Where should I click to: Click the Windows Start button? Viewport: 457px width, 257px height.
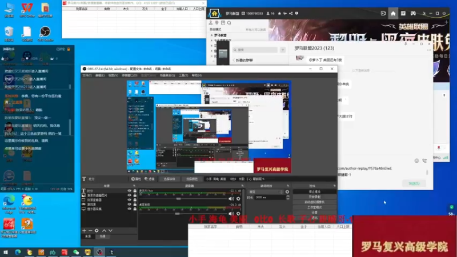pyautogui.click(x=6, y=252)
